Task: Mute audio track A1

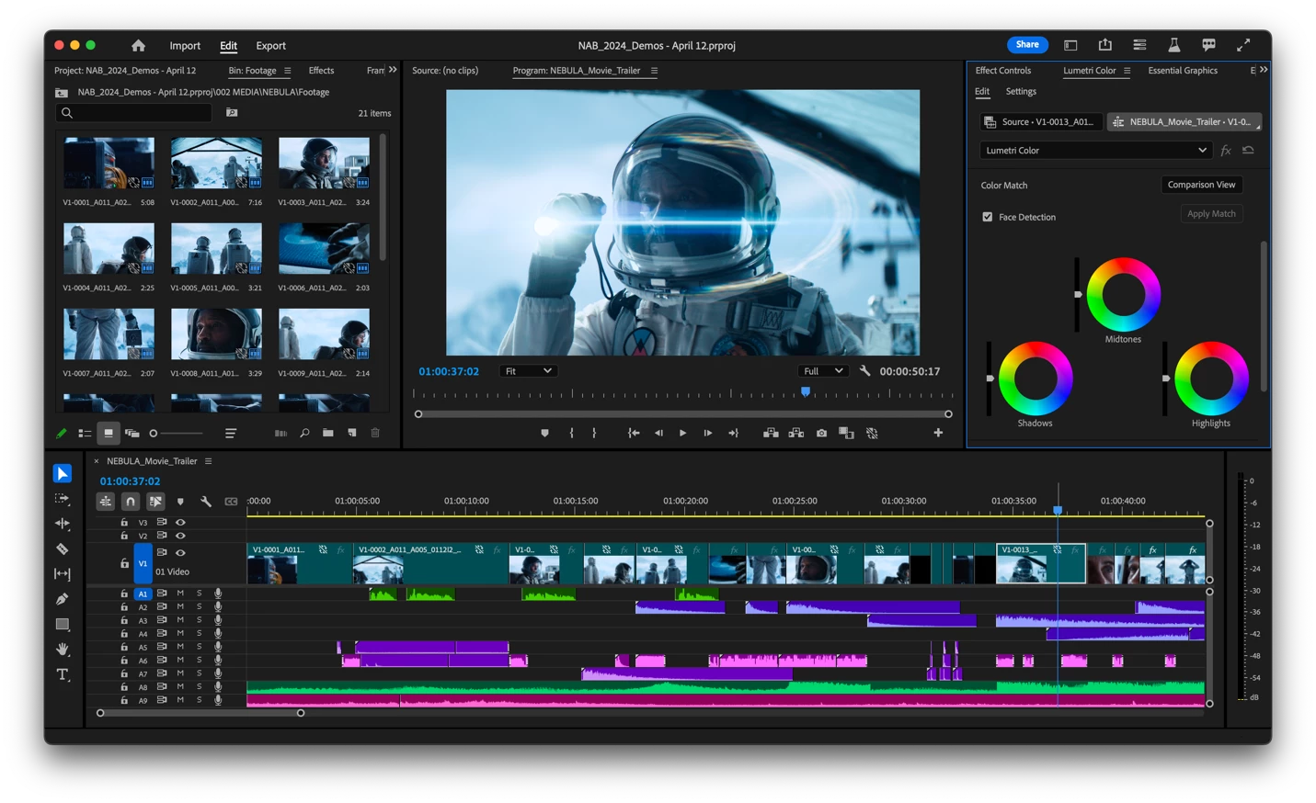Action: pyautogui.click(x=180, y=594)
